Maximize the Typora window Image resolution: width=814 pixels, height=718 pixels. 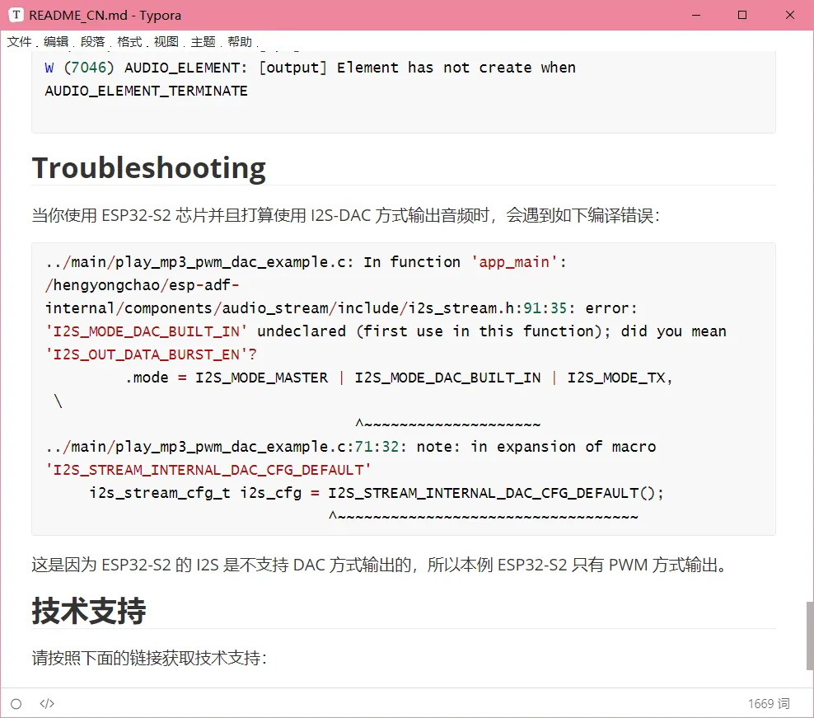(x=741, y=15)
